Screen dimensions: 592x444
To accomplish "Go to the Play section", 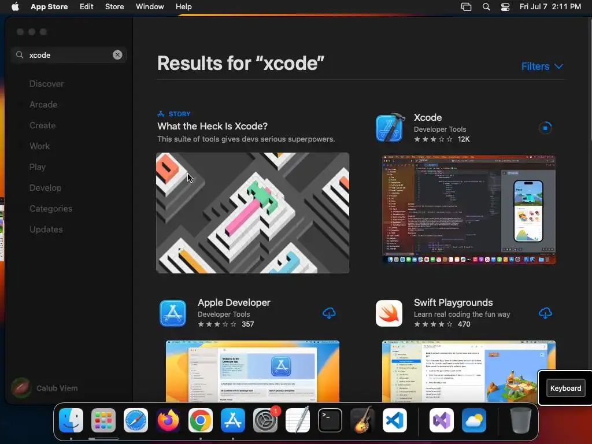I will coord(38,167).
